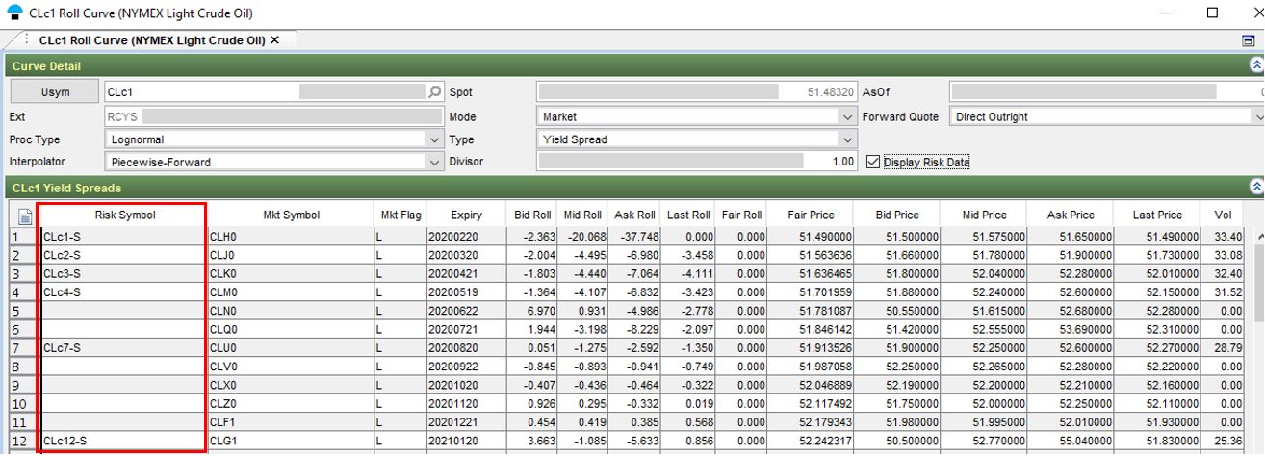Screen dimensions: 1265x456
Task: Click the document icon in table corner
Action: tap(23, 216)
